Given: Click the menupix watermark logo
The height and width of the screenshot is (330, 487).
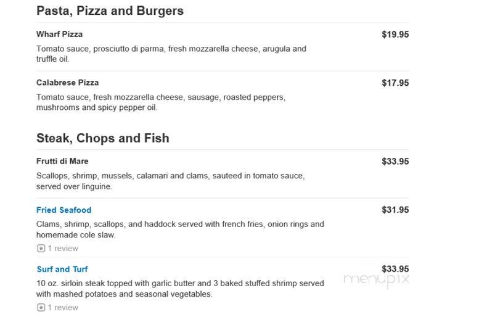Looking at the screenshot, I should point(377,279).
